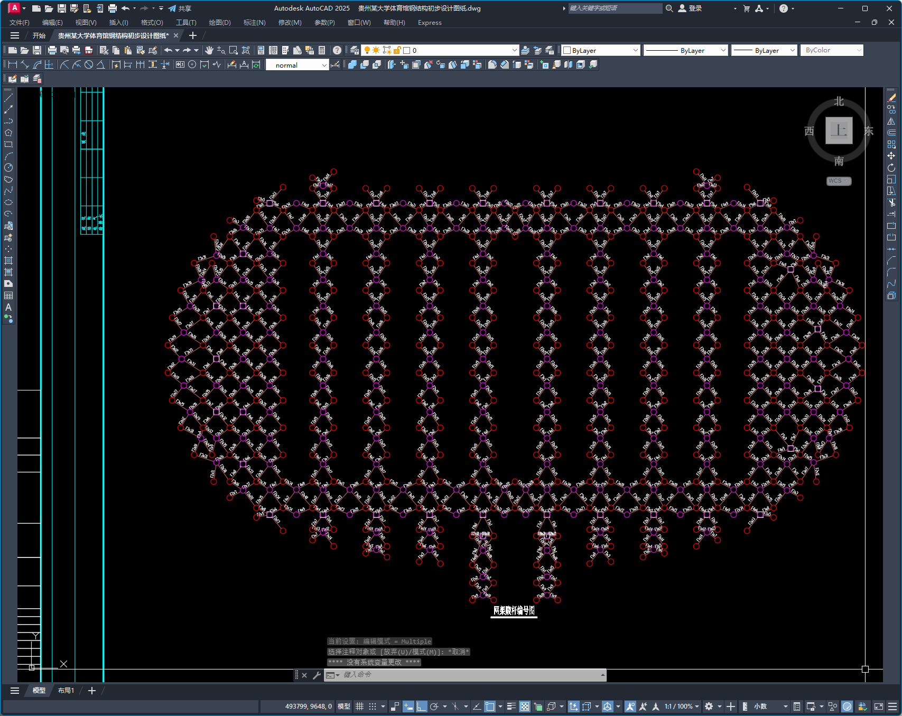The image size is (902, 716).
Task: Click the Linear dimension tool
Action: [13, 64]
